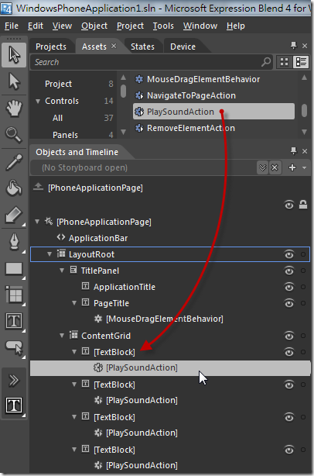Pick the Eyedropper tool
This screenshot has width=314, height=476.
(14, 162)
